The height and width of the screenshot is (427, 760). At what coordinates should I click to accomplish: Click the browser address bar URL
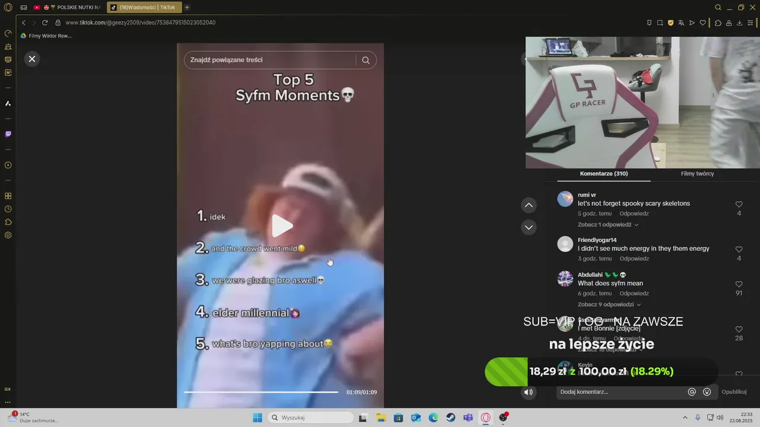tap(140, 23)
